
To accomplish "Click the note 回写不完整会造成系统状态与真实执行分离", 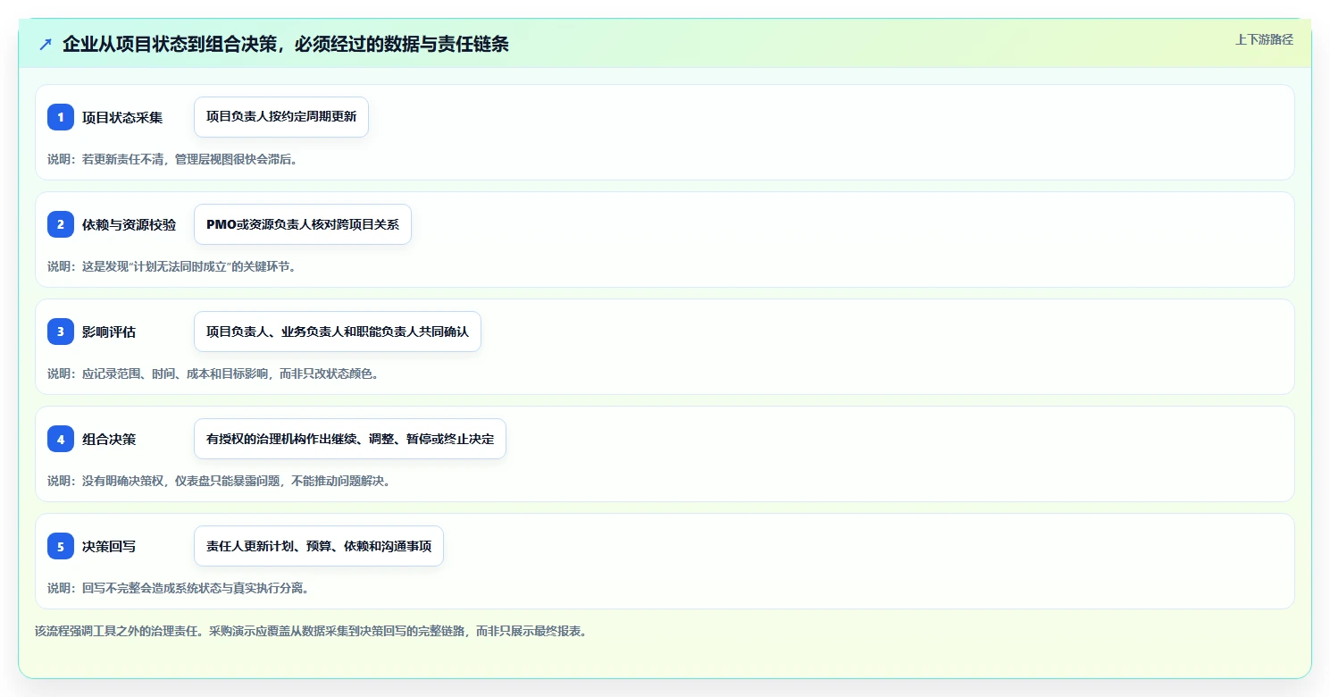I will pos(179,588).
